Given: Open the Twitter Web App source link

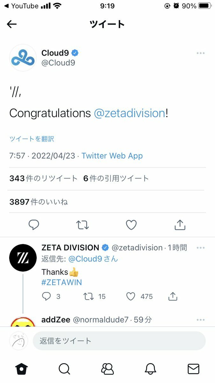Looking at the screenshot, I should pos(112,156).
